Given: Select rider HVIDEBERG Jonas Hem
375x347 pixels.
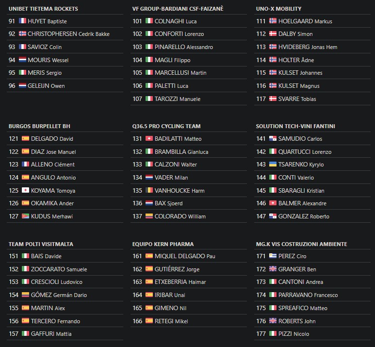Looking at the screenshot, I should [x=308, y=47].
